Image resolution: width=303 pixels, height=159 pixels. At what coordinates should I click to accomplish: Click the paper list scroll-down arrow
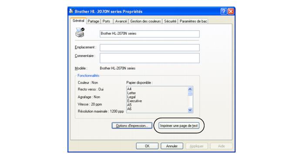(190, 110)
